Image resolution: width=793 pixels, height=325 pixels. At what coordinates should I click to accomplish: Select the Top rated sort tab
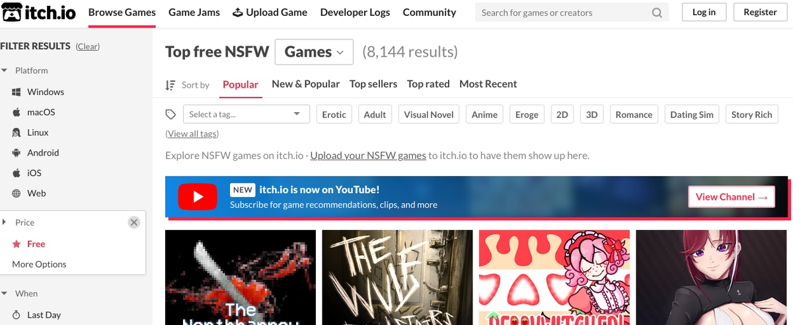pos(428,84)
